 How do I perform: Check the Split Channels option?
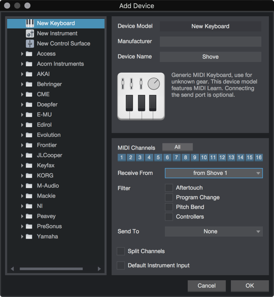click(x=121, y=251)
